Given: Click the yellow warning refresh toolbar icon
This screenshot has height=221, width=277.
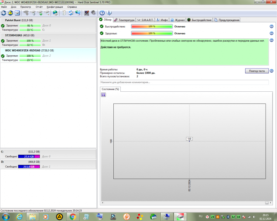Looking at the screenshot, I should click(10, 13).
